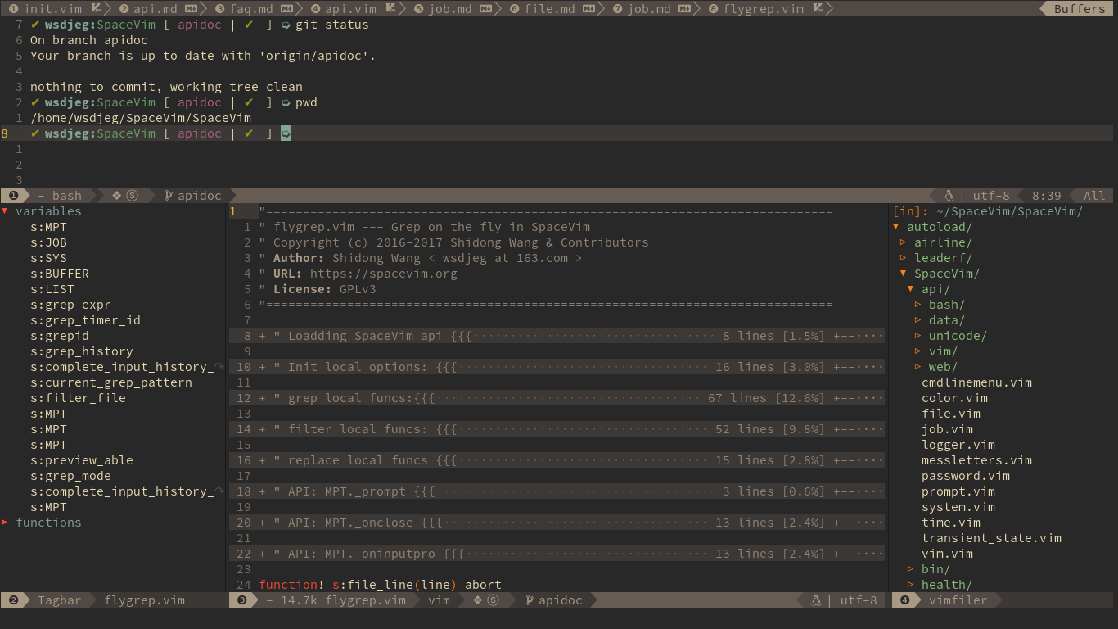Screen dimensions: 1118x629
Task: Click the Buffers label in the tabline
Action: tap(1079, 9)
